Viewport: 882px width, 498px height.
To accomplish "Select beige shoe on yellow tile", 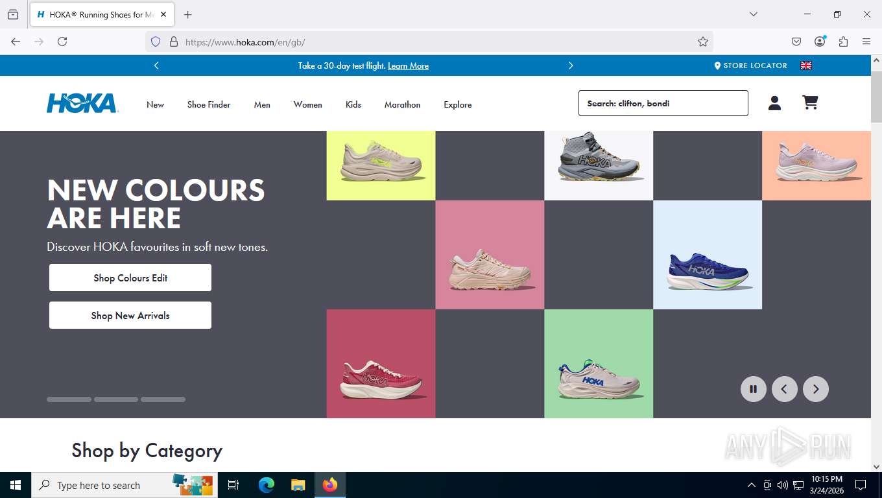I will pos(381,165).
